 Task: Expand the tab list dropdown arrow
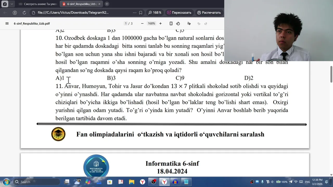point(12,4)
